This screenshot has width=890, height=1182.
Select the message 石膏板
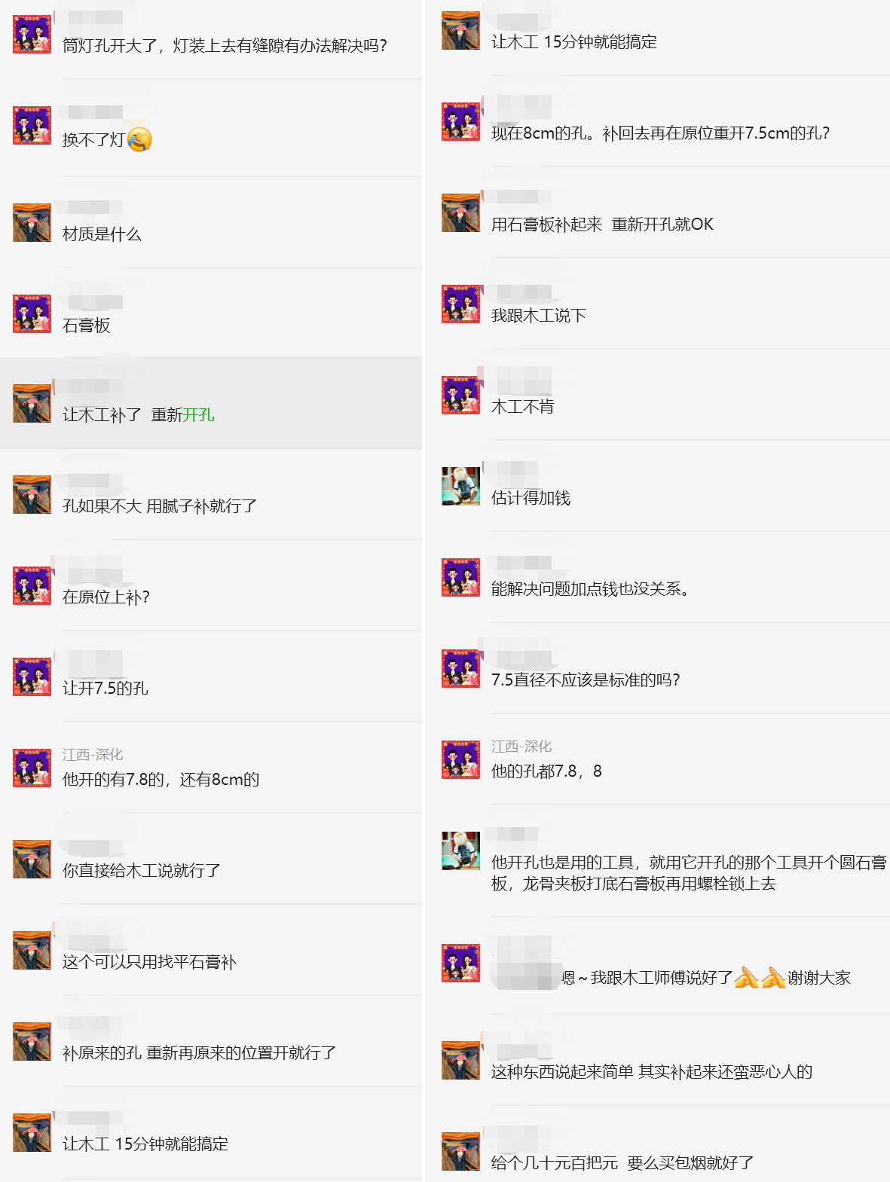[x=87, y=325]
